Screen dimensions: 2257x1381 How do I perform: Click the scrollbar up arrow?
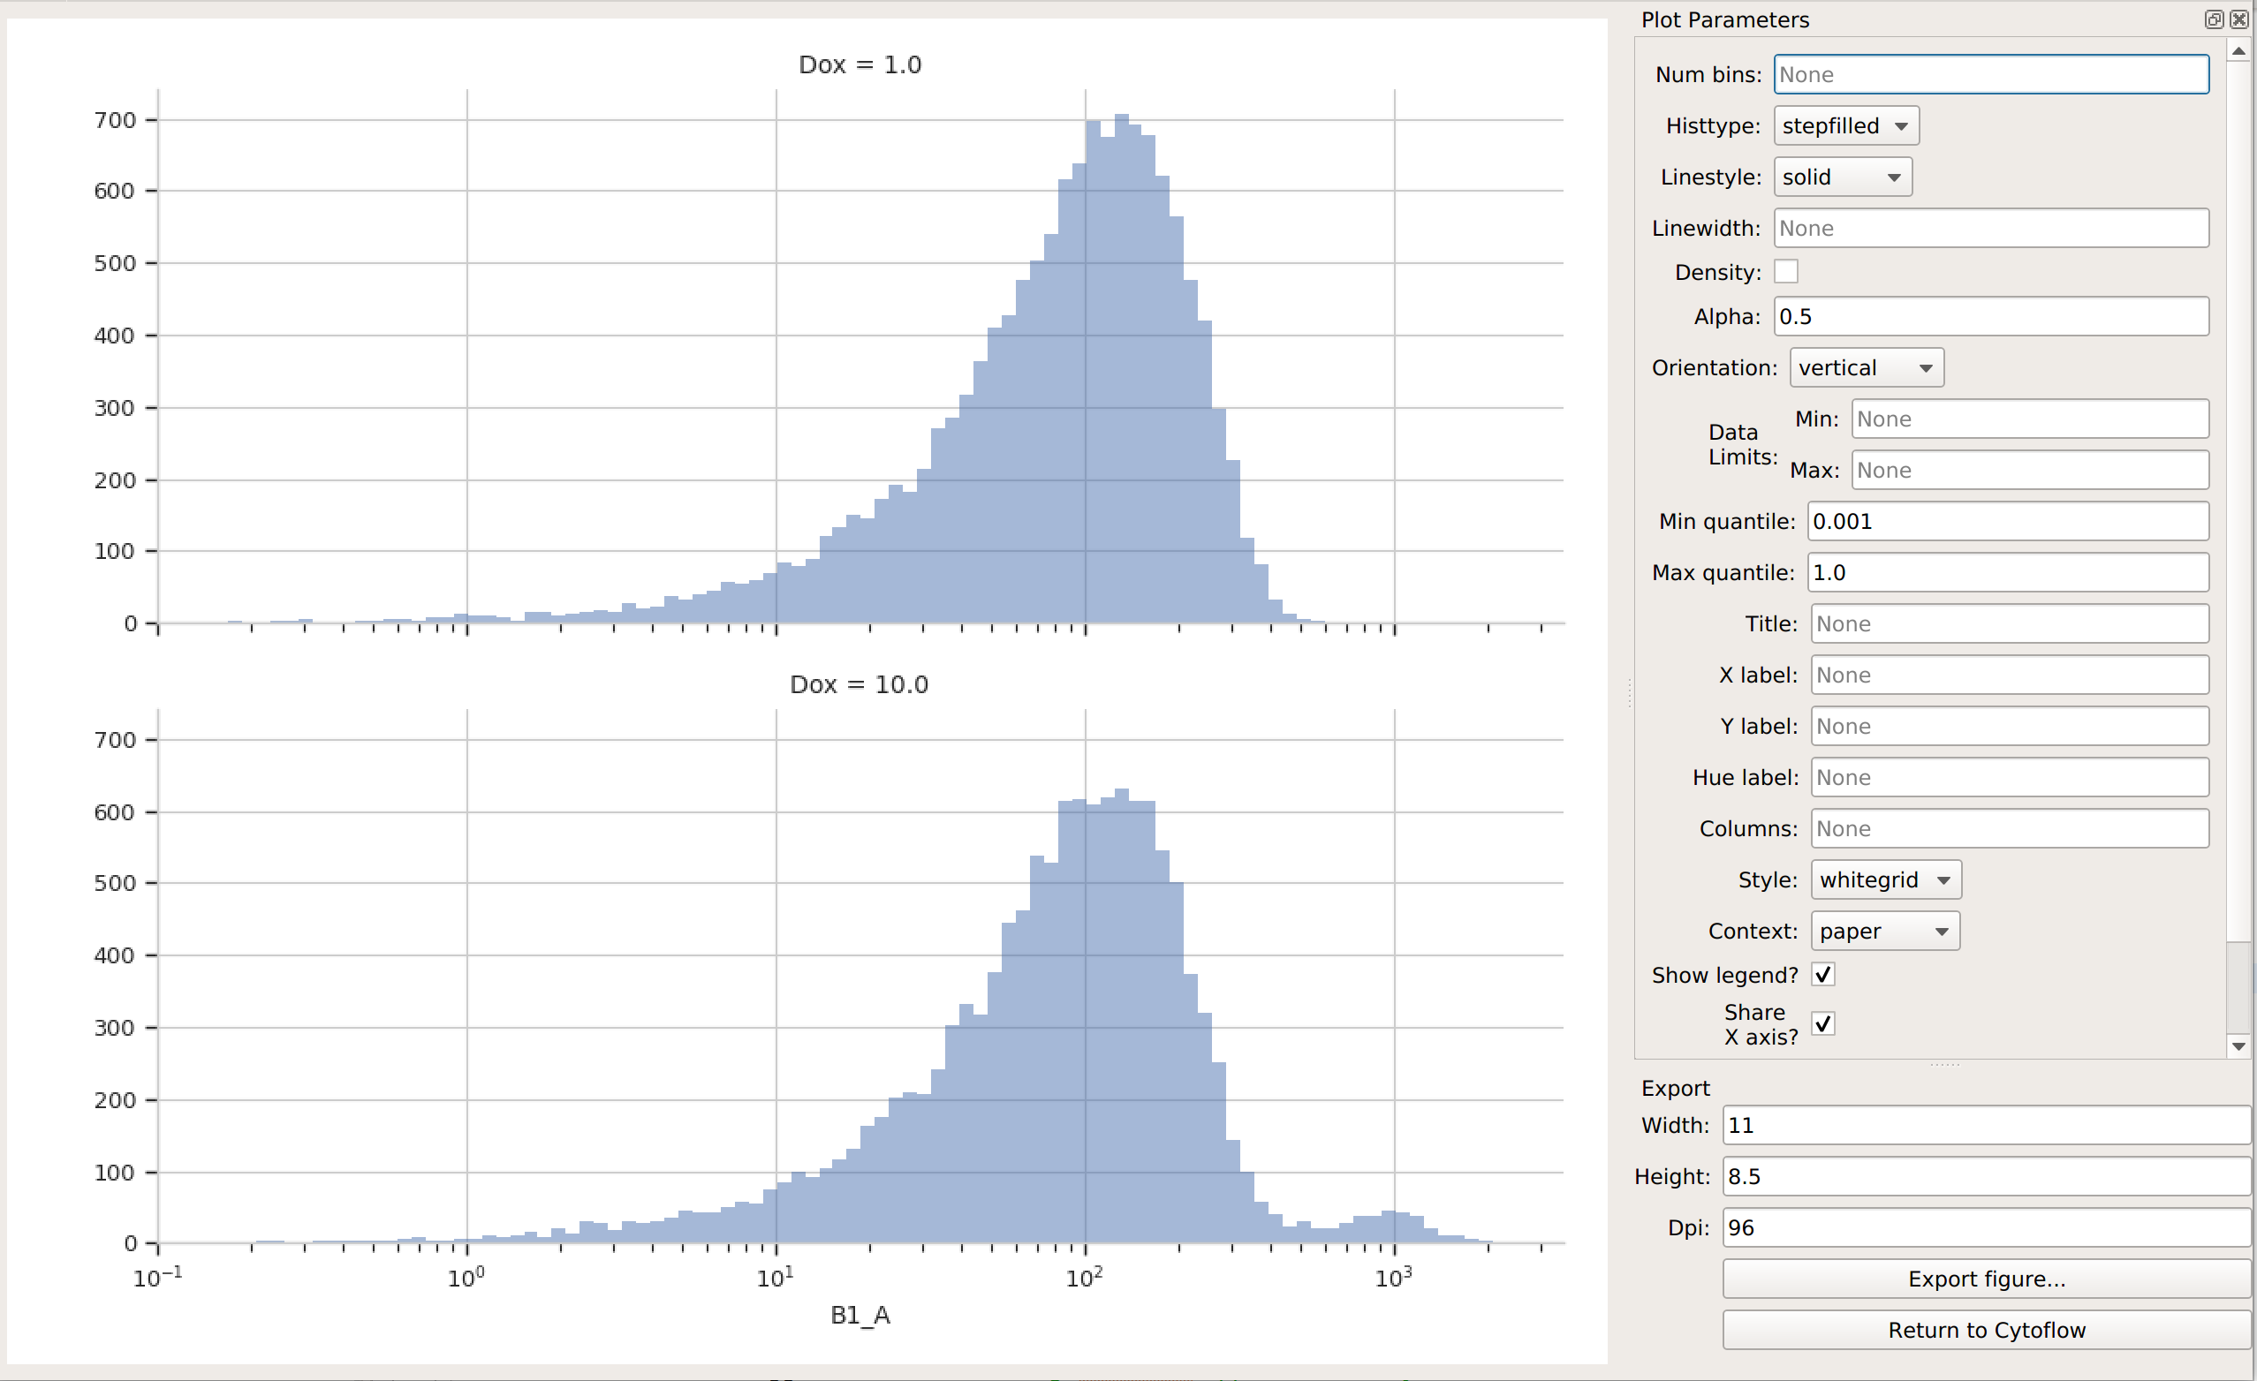(2238, 51)
